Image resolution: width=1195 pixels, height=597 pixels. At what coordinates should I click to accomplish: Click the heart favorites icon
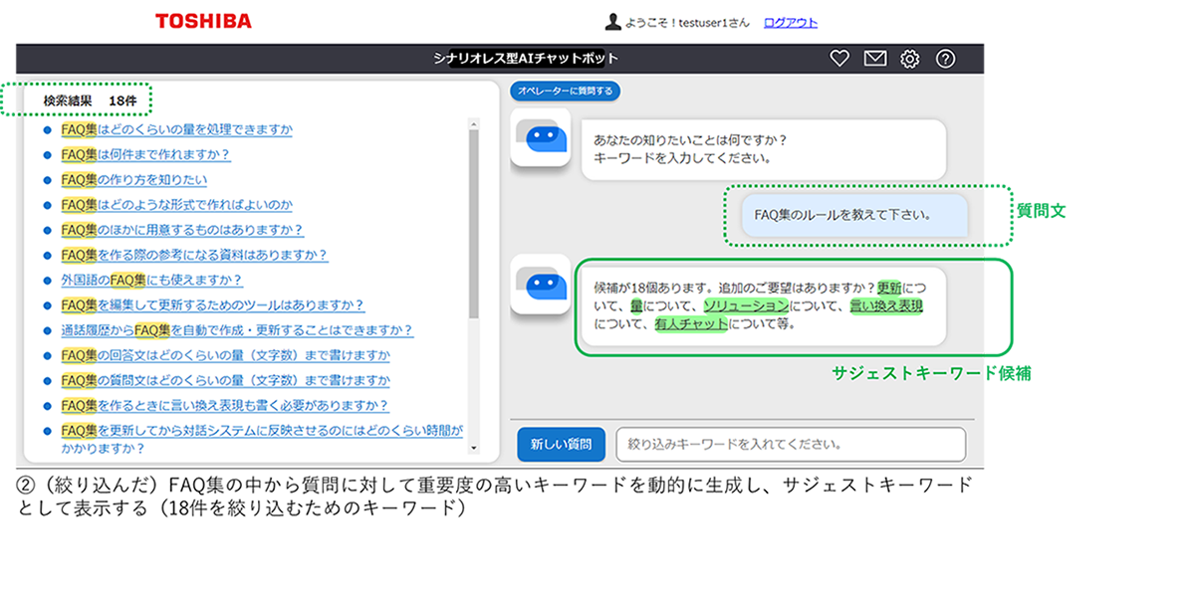pos(839,59)
